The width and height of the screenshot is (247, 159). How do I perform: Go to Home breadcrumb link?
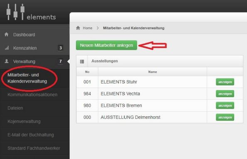88,28
